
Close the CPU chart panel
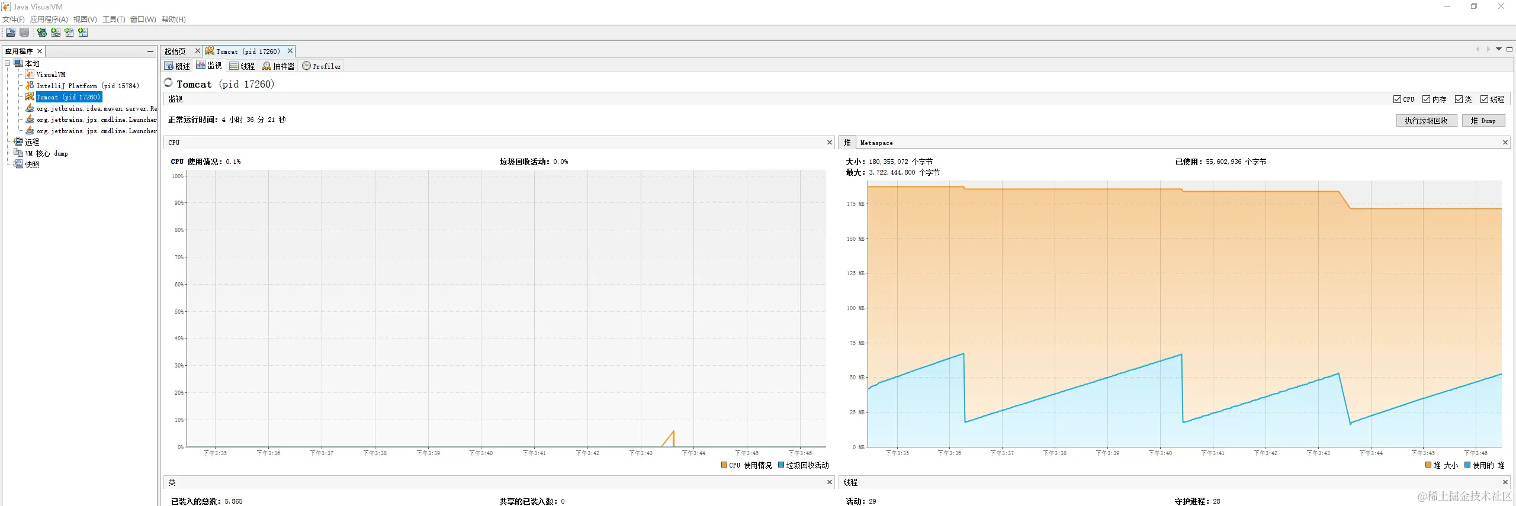click(830, 143)
